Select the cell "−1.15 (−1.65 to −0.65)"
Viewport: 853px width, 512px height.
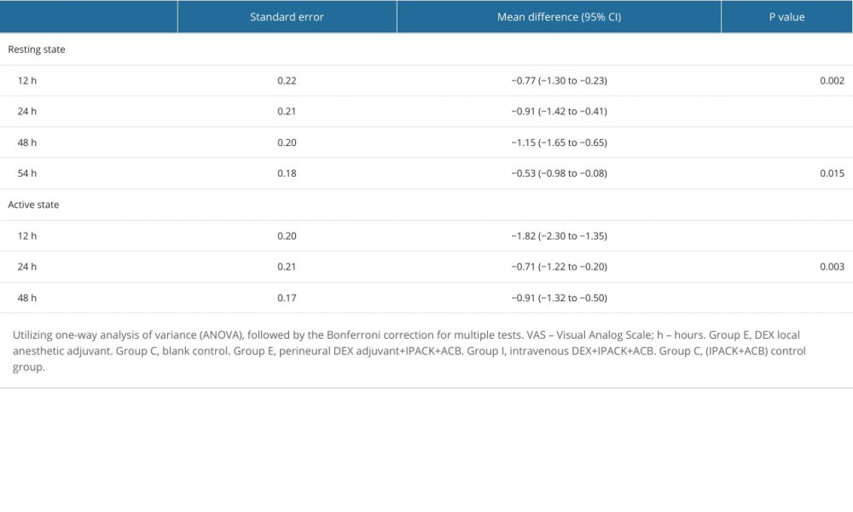coord(560,143)
